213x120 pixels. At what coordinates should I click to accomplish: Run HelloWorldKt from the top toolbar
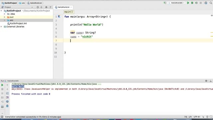188,3
